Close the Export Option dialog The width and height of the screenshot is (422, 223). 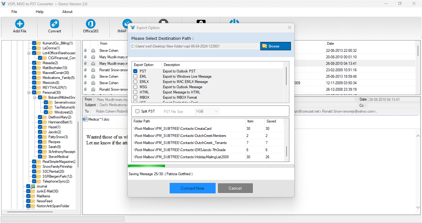(289, 27)
